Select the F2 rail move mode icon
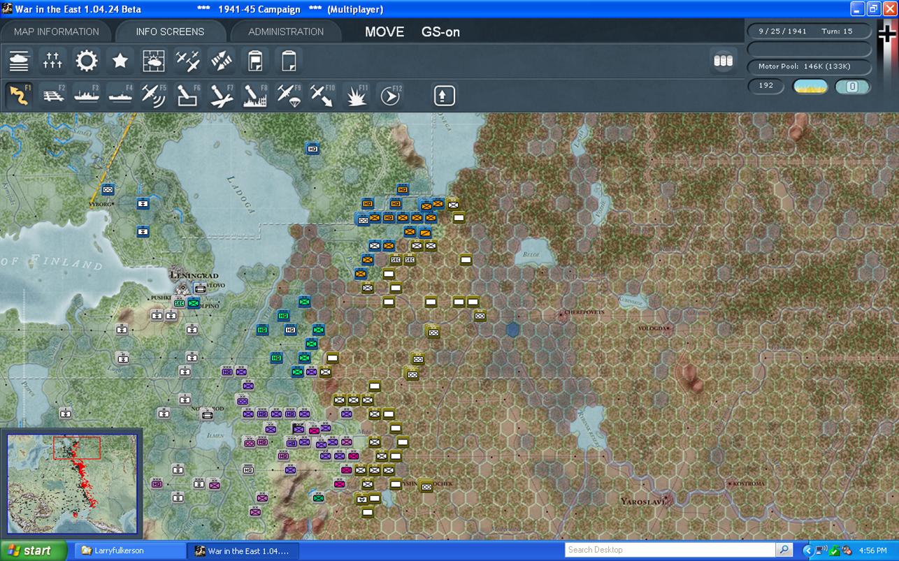Viewport: 899px width, 561px height. click(x=53, y=96)
